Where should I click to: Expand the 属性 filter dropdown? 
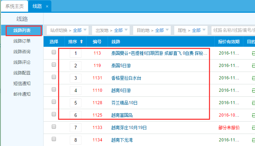point(193,30)
